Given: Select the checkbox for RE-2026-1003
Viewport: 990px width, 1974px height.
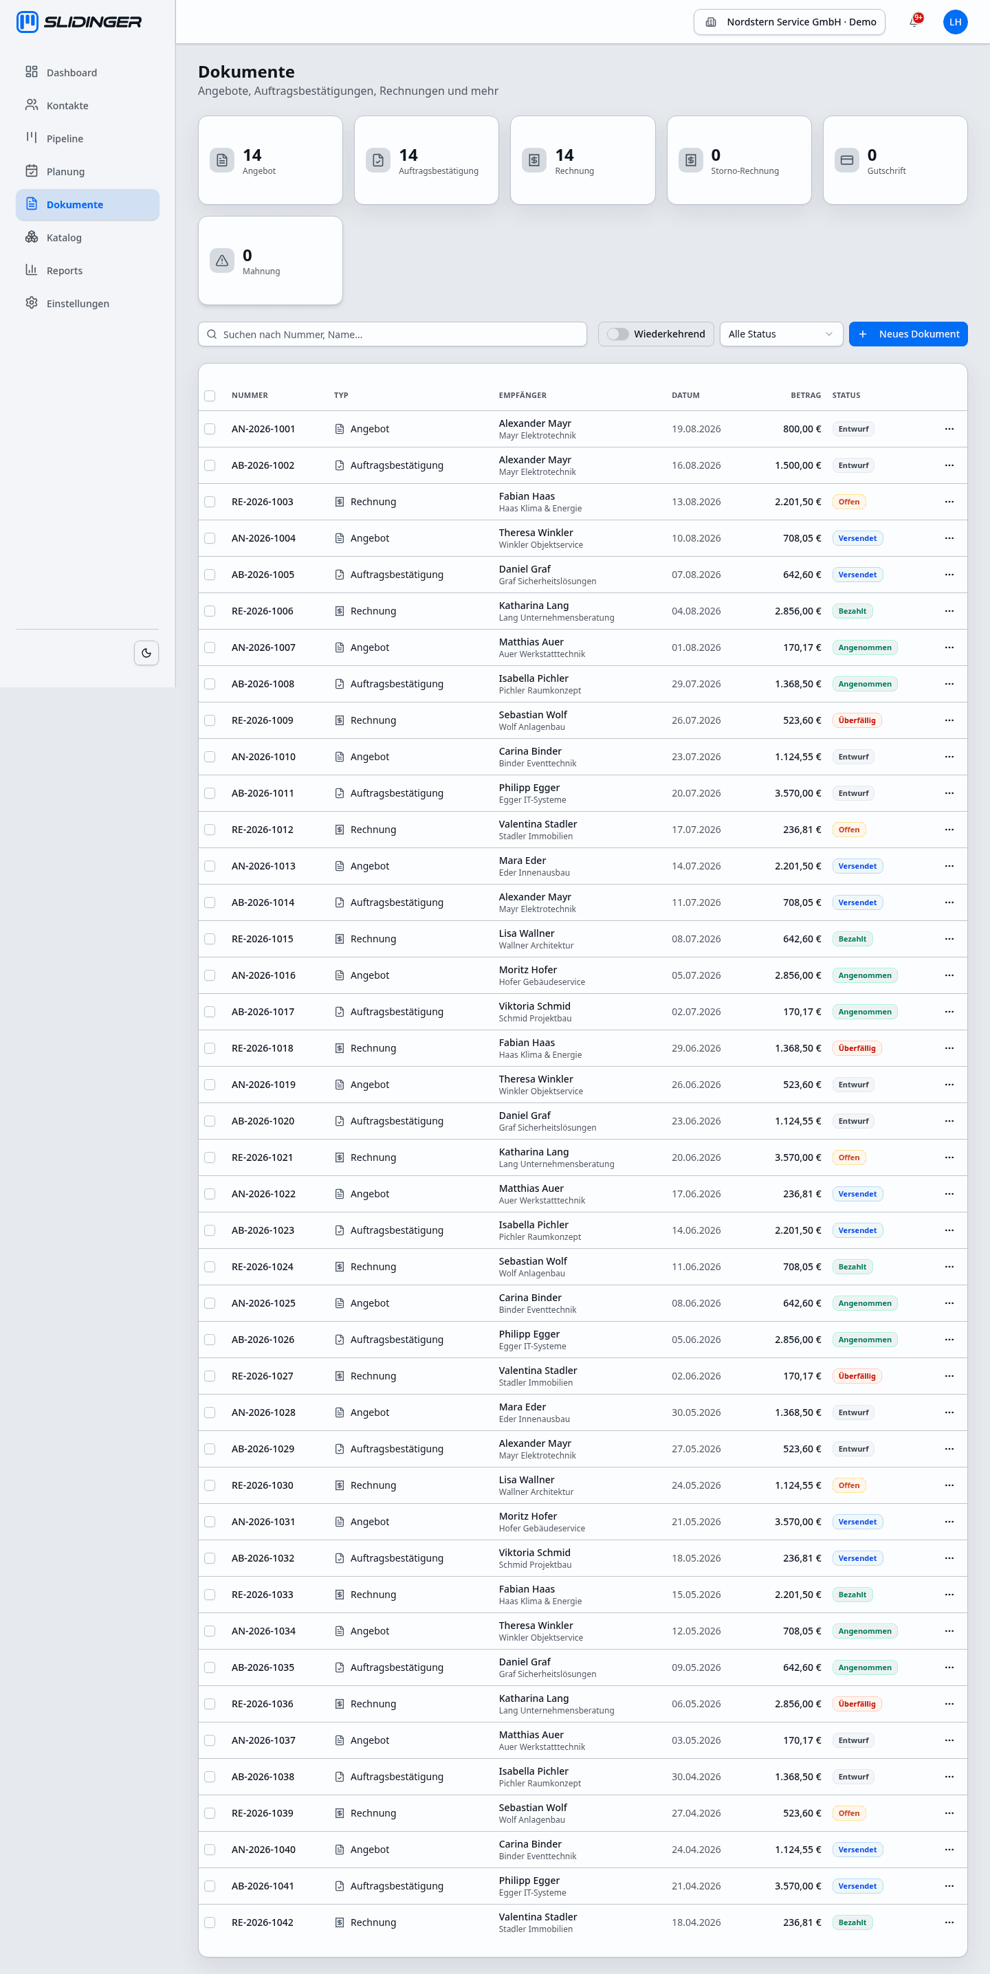Looking at the screenshot, I should 210,502.
